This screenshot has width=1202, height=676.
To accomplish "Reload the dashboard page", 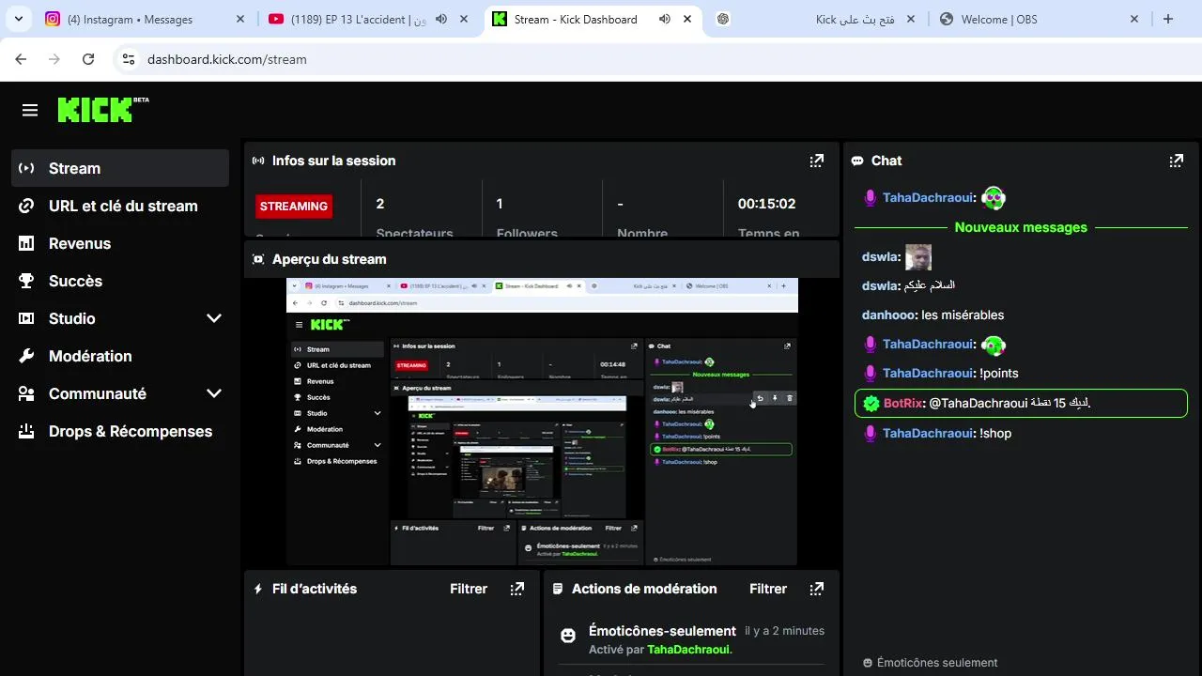I will (x=88, y=59).
